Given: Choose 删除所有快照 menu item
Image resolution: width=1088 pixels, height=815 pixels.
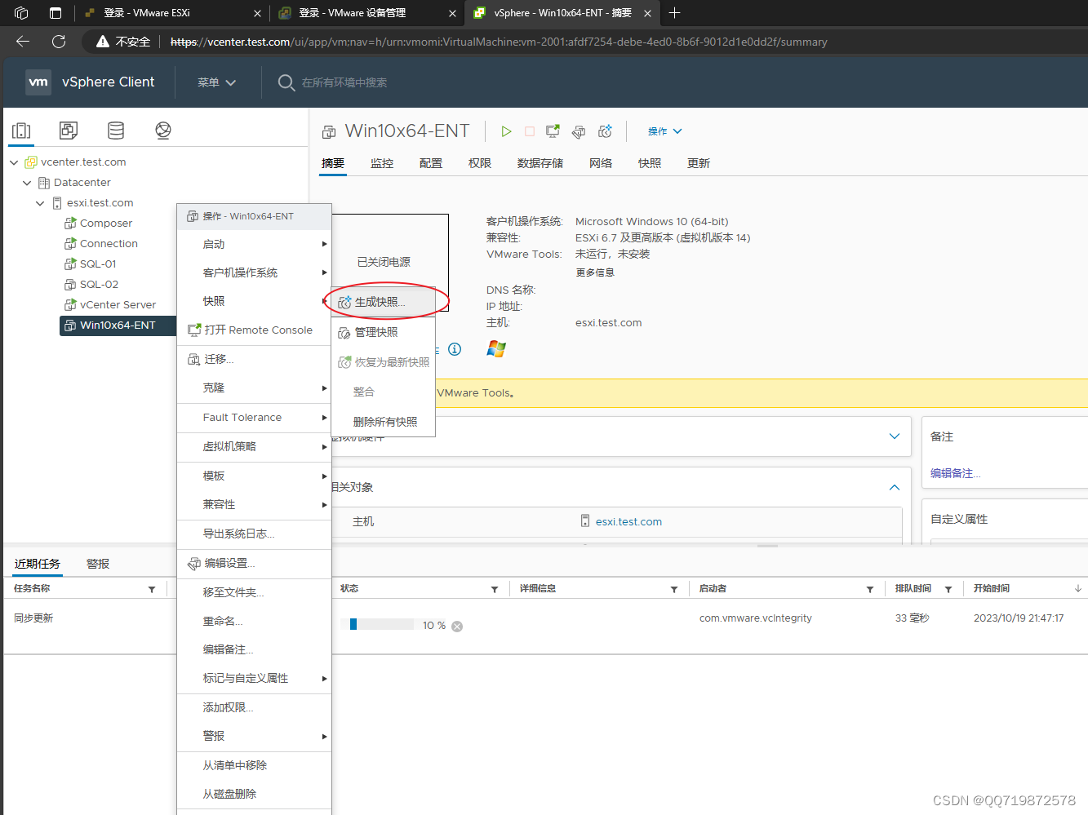Looking at the screenshot, I should (383, 422).
